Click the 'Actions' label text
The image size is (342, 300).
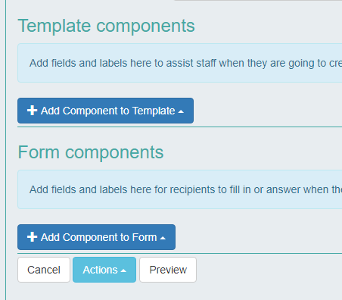point(100,270)
